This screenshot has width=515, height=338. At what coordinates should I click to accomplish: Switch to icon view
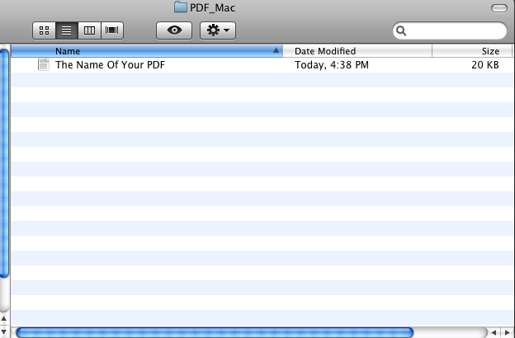coord(44,31)
